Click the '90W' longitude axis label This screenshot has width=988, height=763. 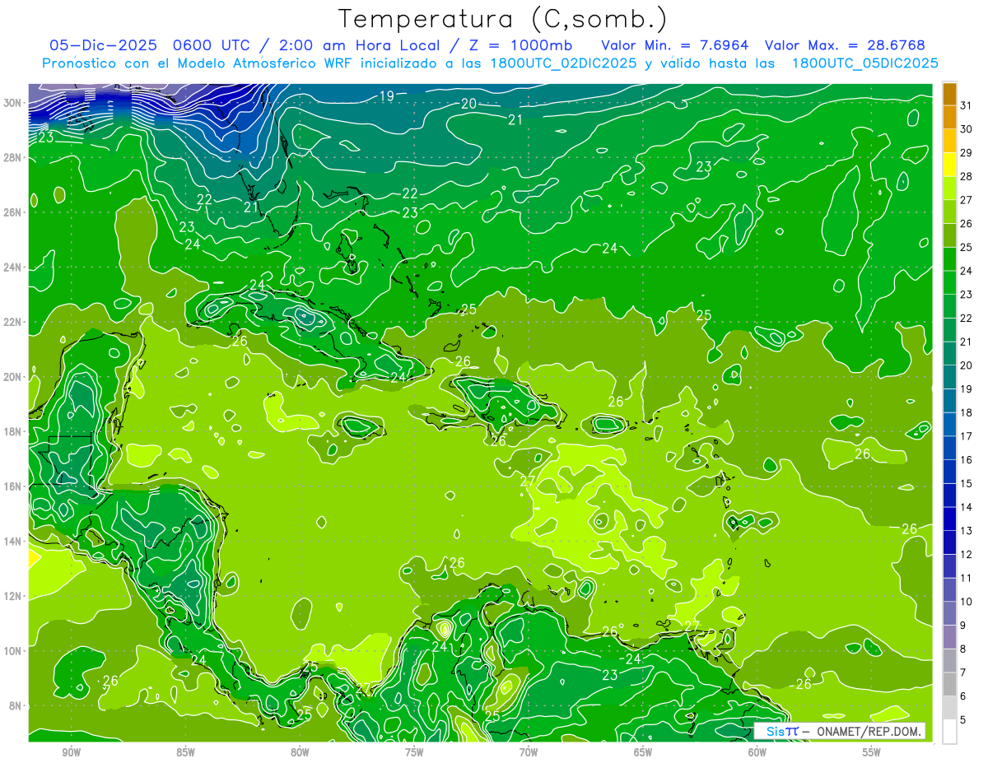click(71, 751)
